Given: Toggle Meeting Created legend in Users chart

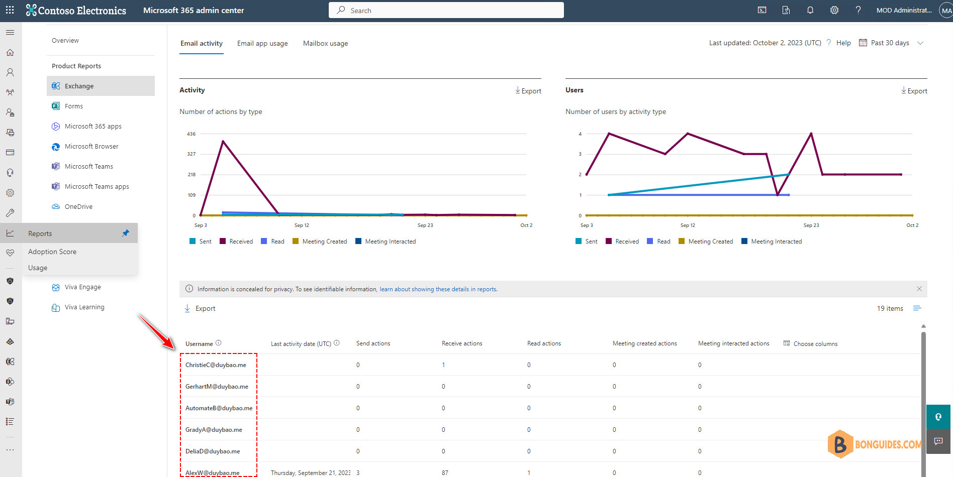Looking at the screenshot, I should (x=706, y=242).
